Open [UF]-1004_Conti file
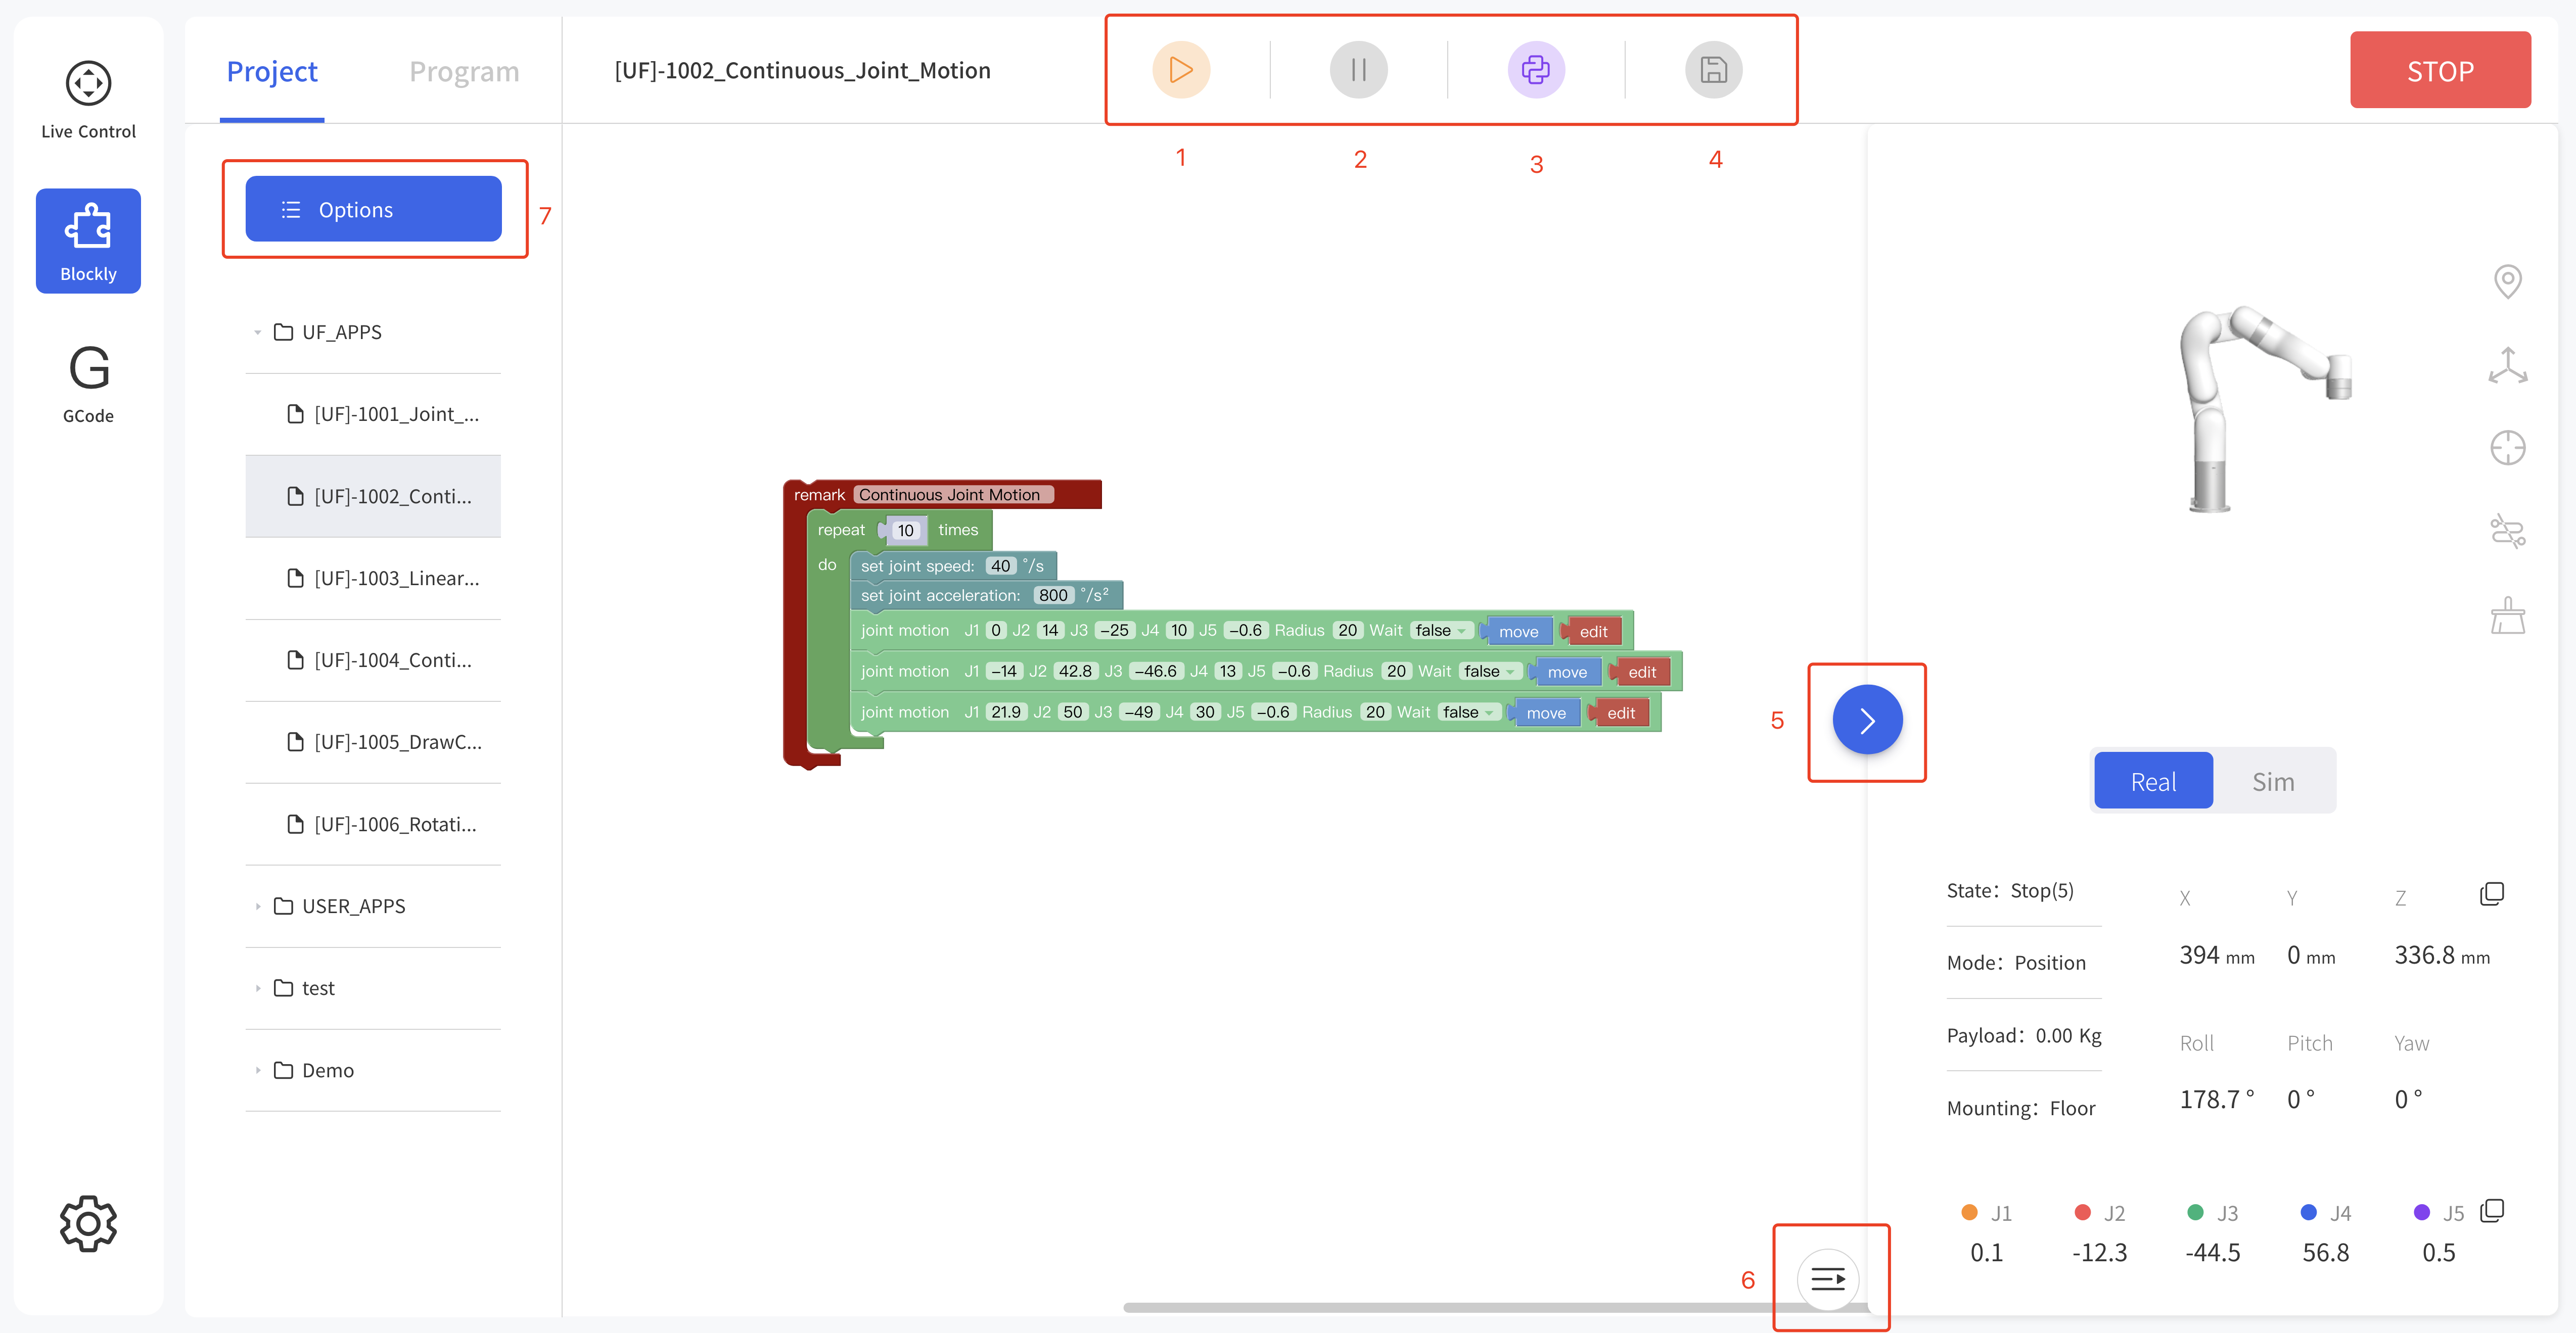The height and width of the screenshot is (1333, 2576). click(373, 660)
